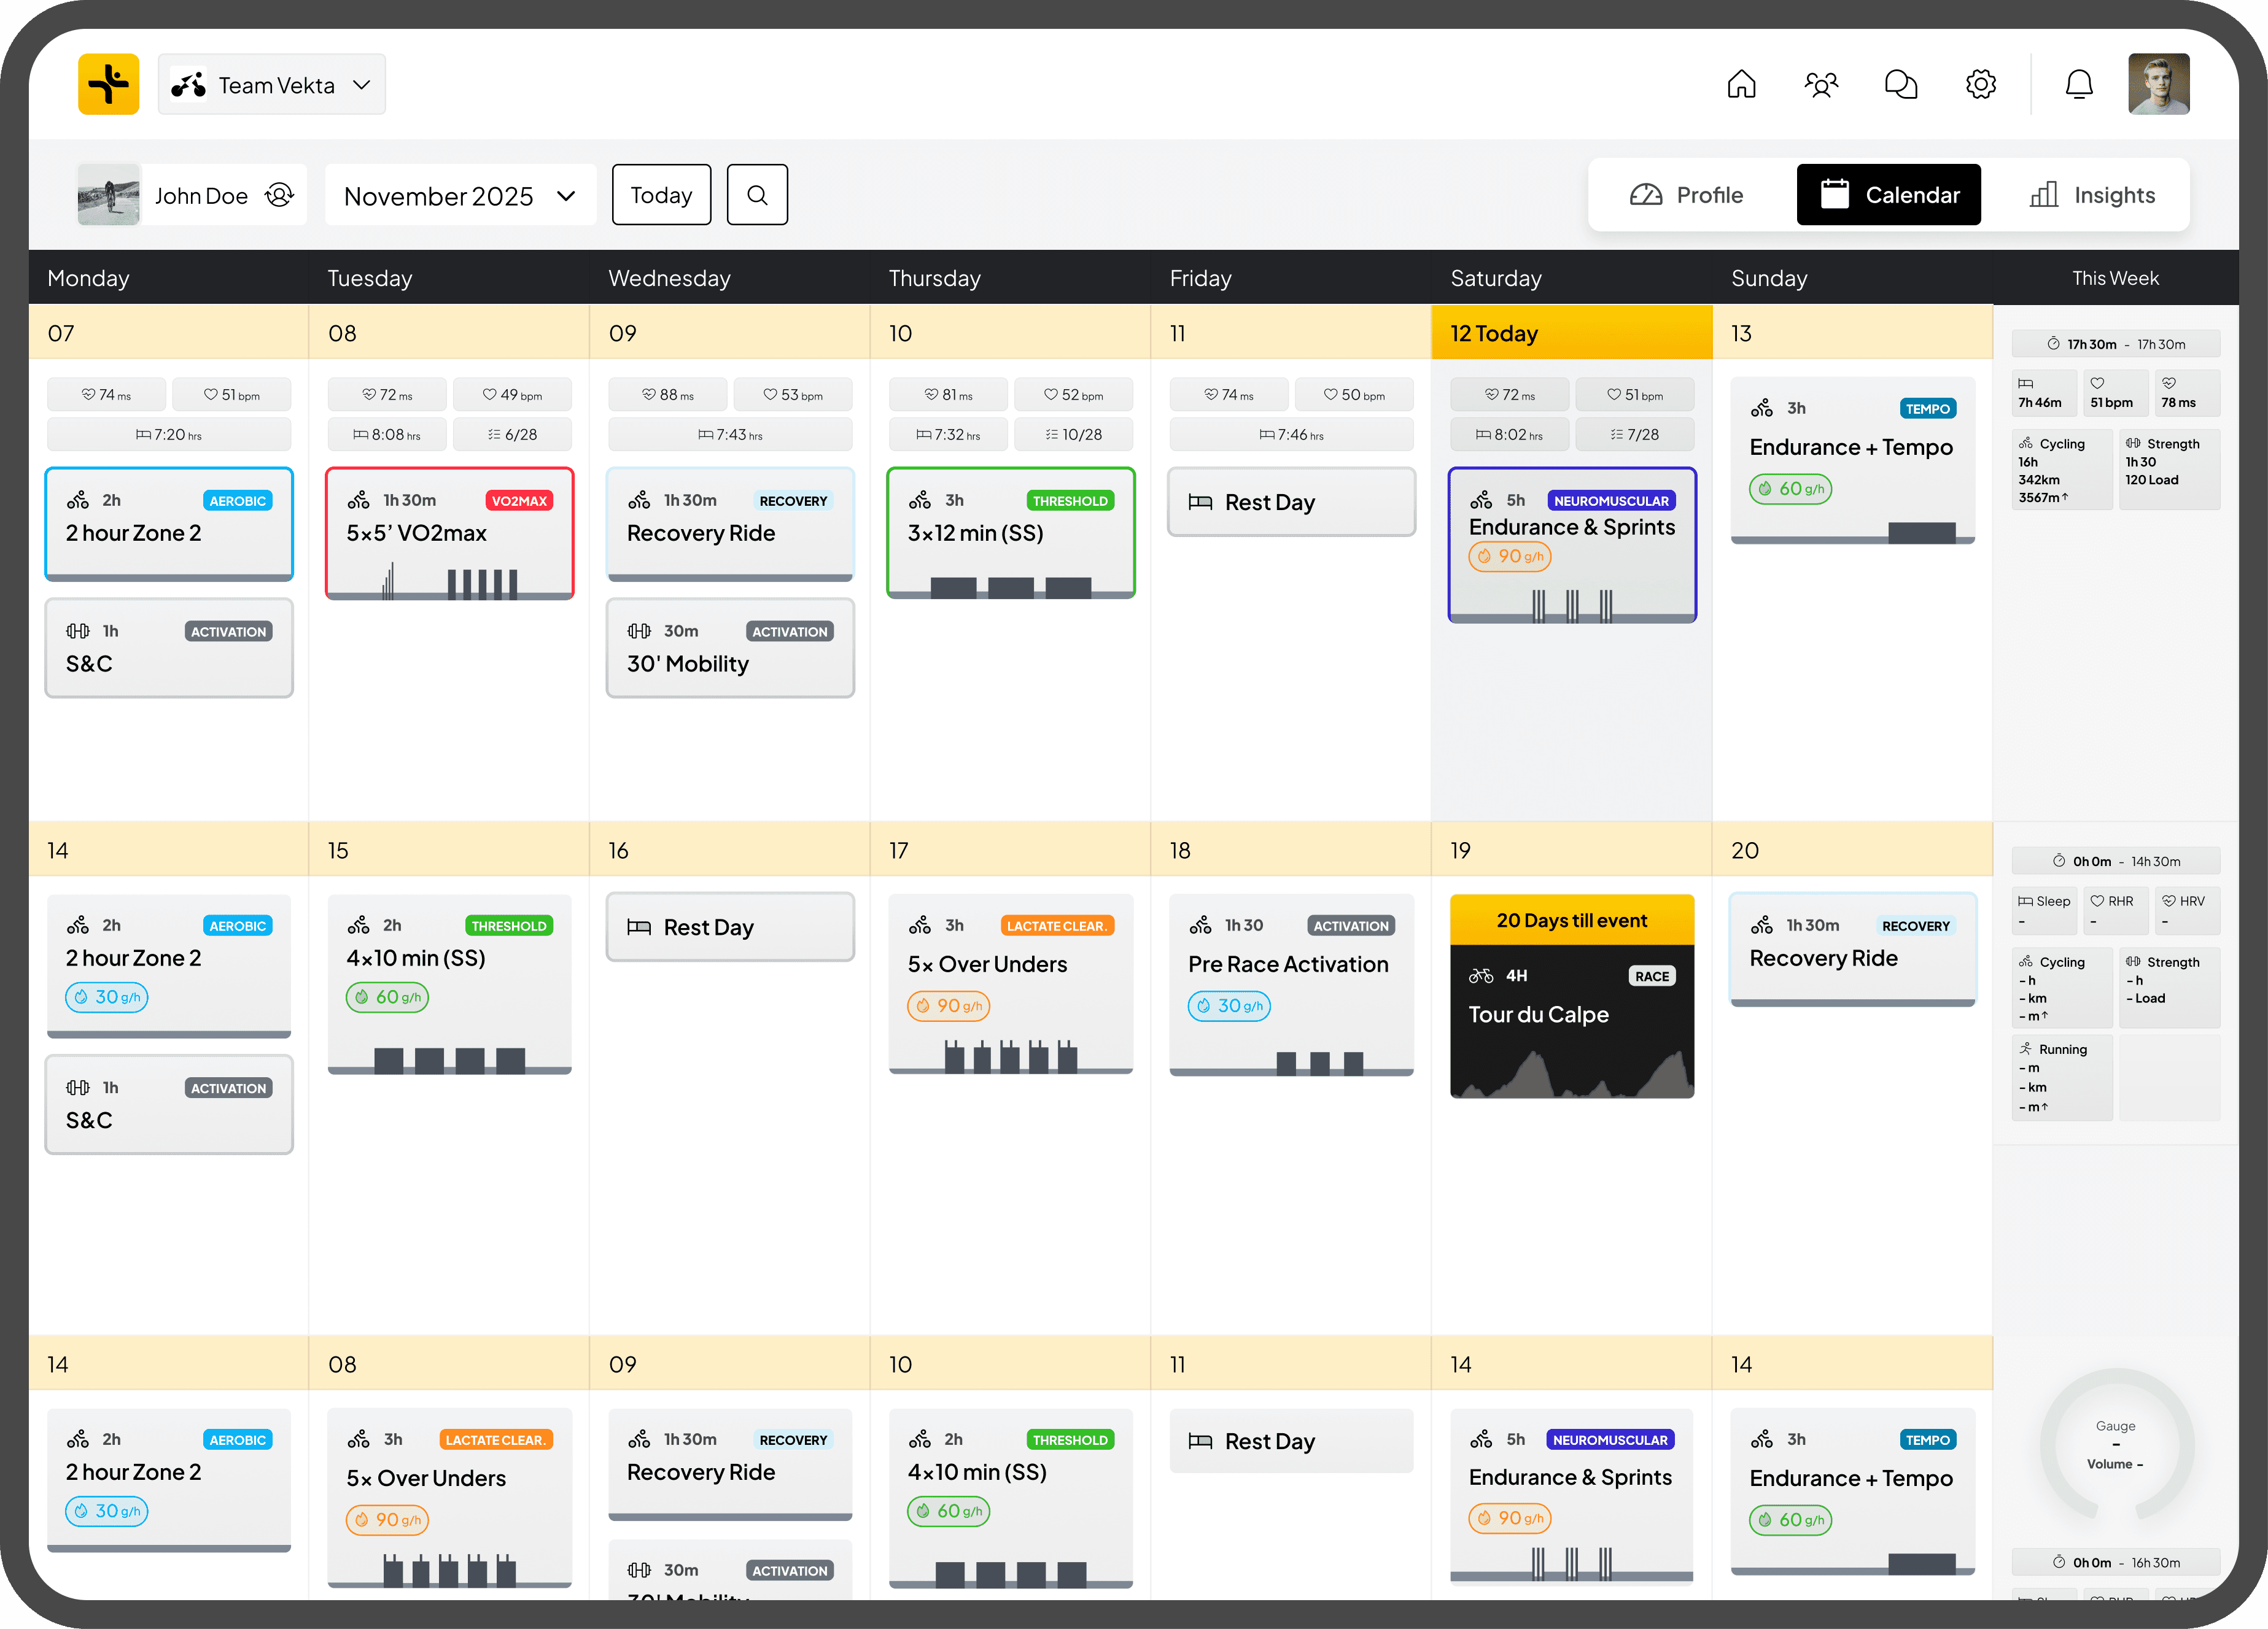Click chevron next to November 2025

click(x=566, y=196)
